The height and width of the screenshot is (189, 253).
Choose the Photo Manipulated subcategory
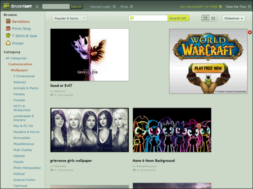point(27,168)
